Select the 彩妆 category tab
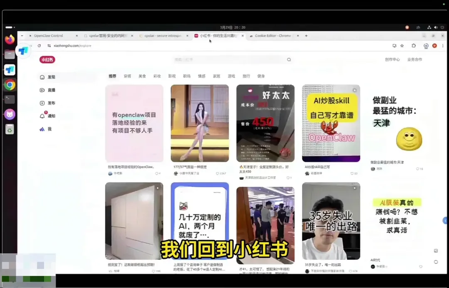 click(x=157, y=76)
